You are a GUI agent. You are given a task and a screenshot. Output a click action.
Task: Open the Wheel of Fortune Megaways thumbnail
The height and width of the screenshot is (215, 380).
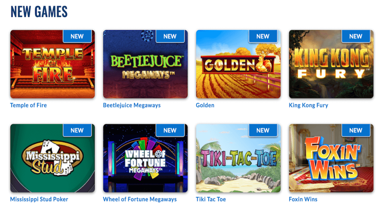click(x=145, y=158)
